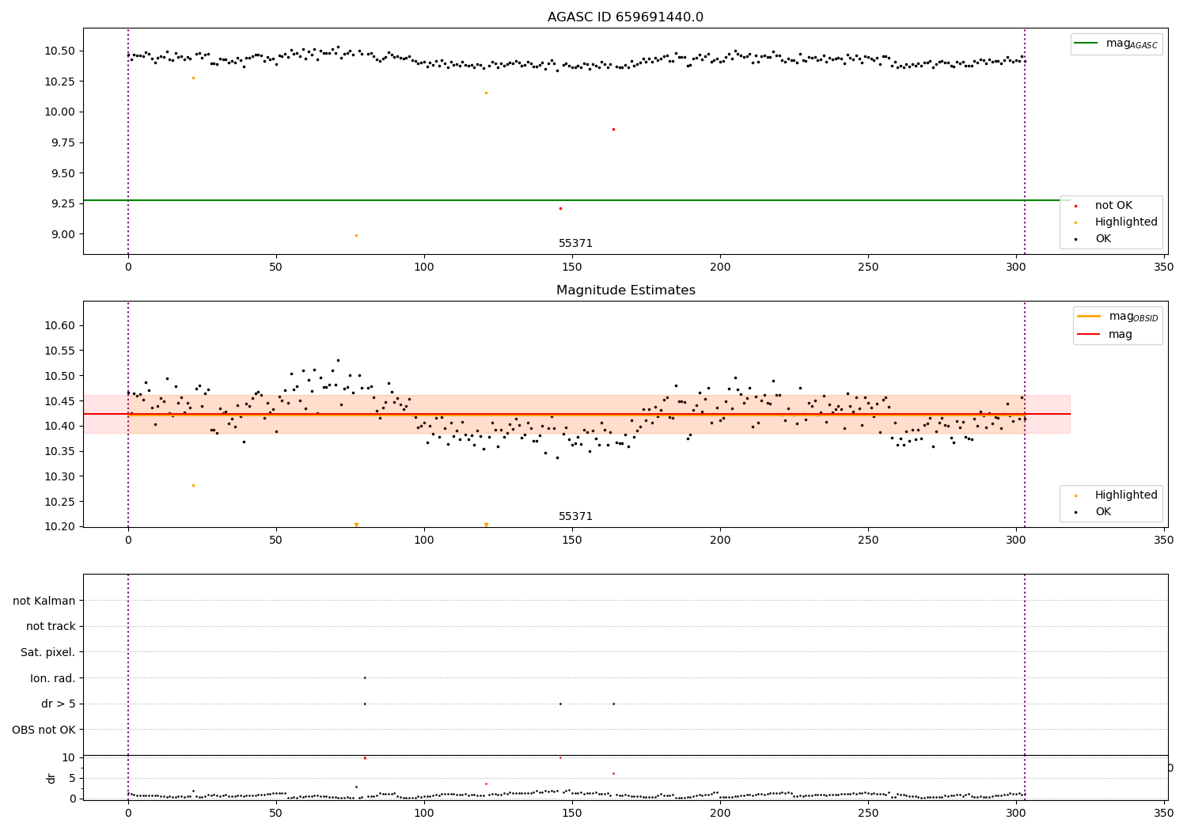Click the orange highlighted point near magnitude 9.0

(356, 235)
